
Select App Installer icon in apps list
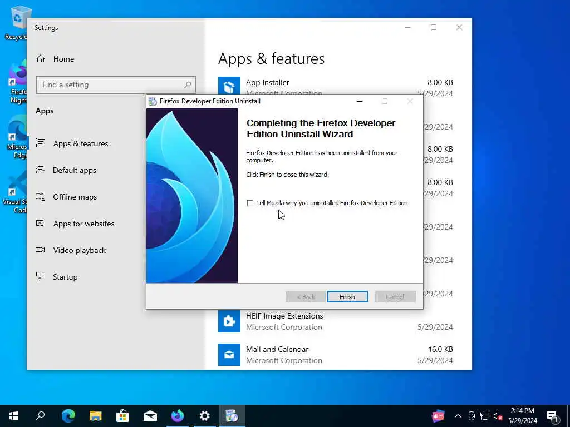229,86
